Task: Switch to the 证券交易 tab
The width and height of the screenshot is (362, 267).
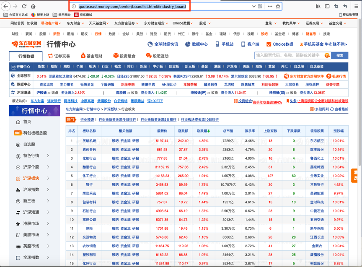Action: (59, 56)
